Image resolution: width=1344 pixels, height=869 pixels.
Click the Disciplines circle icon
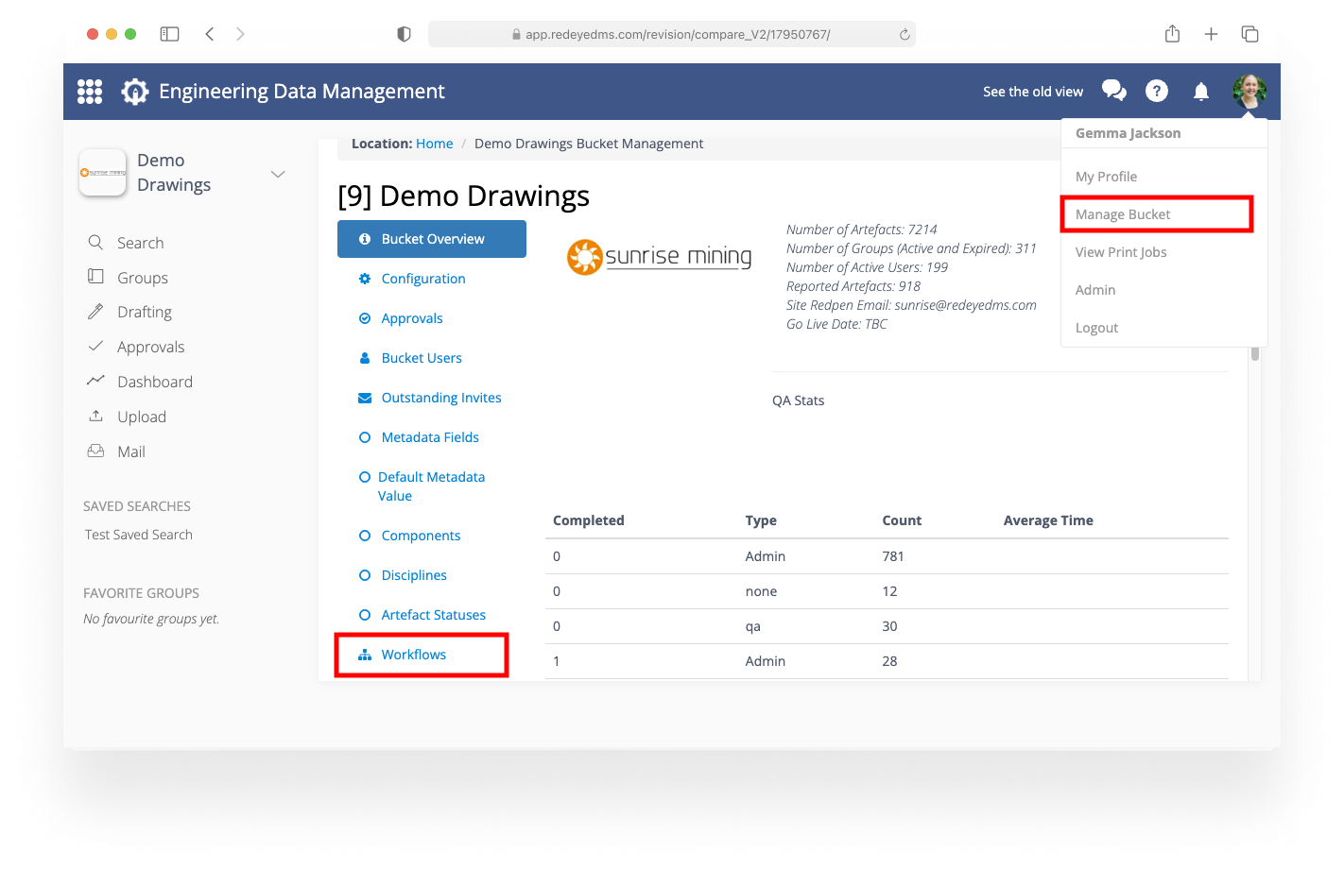[x=365, y=575]
